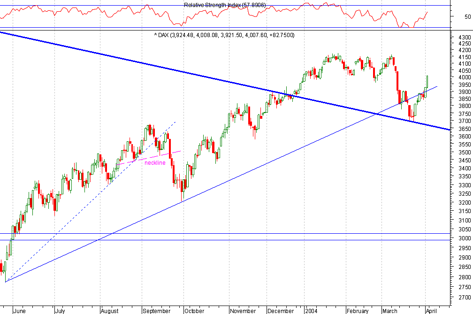Click the Relative Strength Index title text

[225, 5]
